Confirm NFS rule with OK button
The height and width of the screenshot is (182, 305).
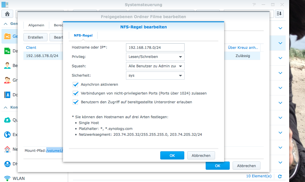[172, 155]
